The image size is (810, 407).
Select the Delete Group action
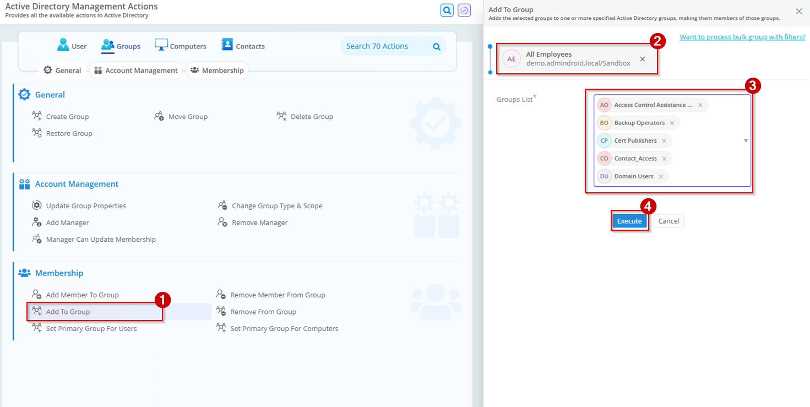pos(312,116)
